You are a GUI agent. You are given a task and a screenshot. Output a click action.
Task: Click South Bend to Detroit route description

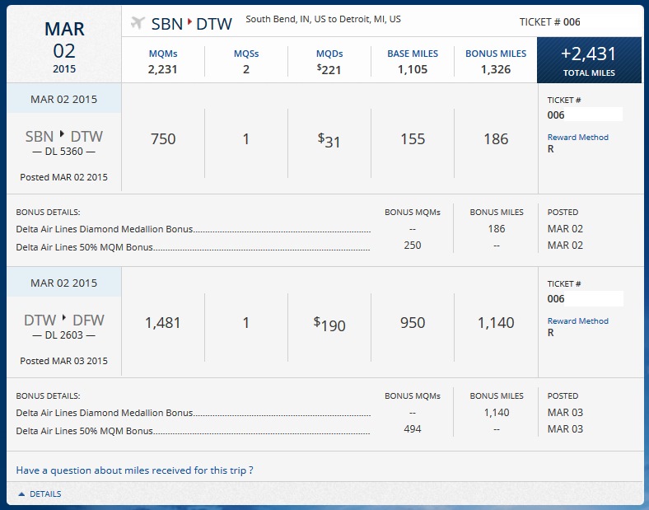point(323,19)
